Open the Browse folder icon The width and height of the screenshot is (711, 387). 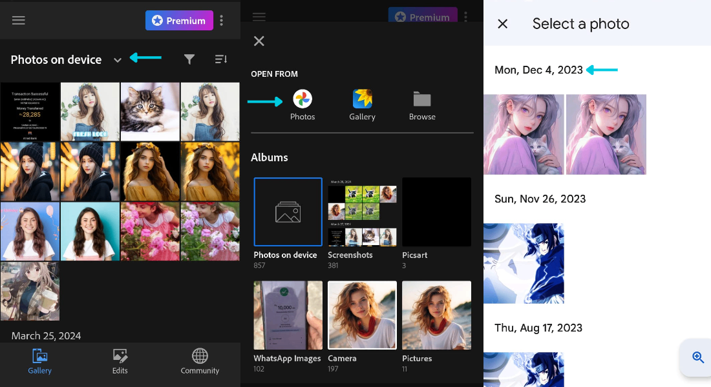(x=422, y=99)
